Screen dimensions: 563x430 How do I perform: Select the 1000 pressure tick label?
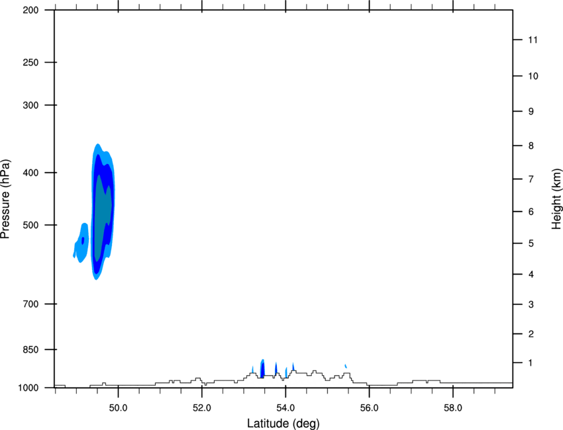(28, 388)
